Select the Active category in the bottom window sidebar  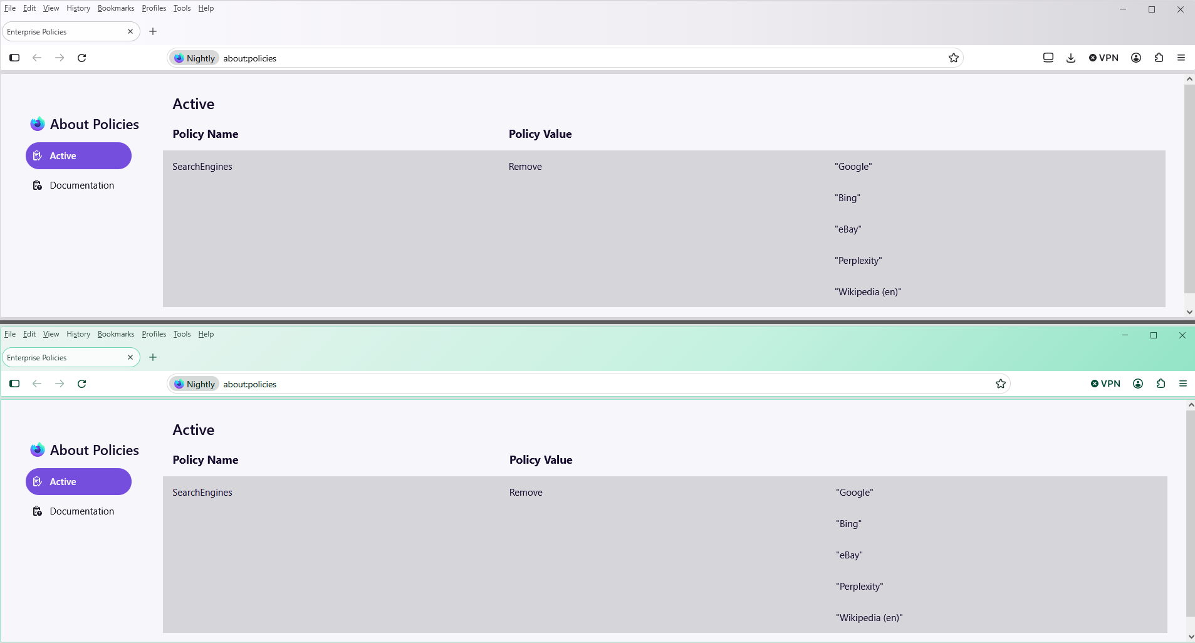(x=78, y=481)
